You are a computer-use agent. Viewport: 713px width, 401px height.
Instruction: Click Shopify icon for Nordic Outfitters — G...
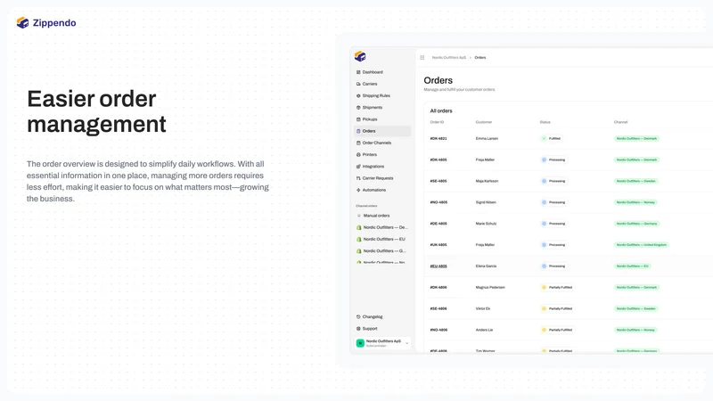[x=359, y=251]
